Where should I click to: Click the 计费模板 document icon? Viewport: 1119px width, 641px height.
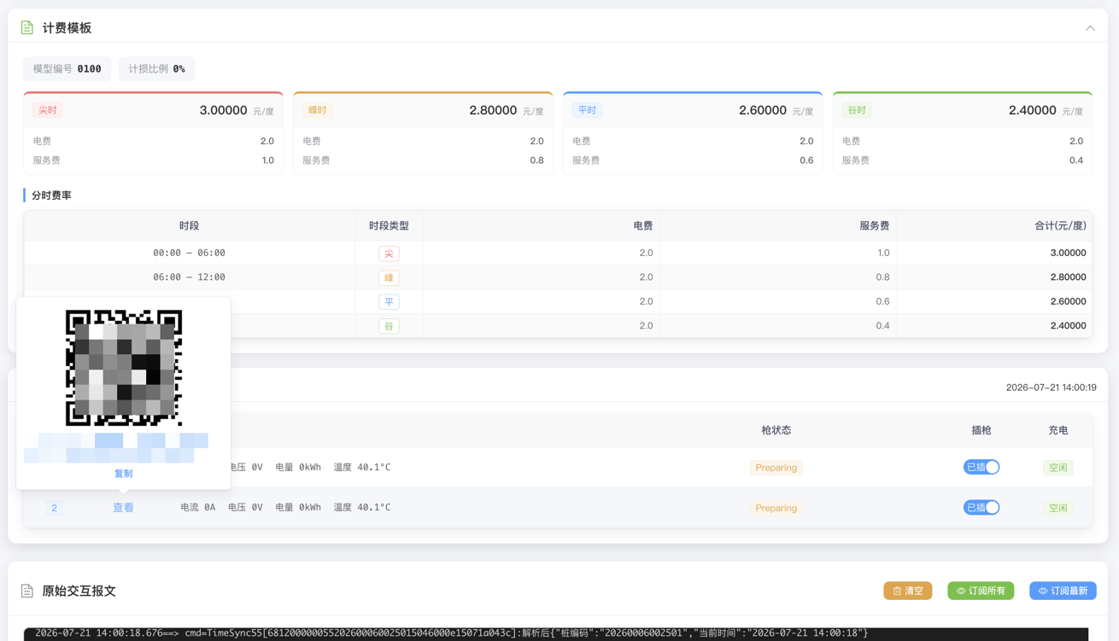[x=27, y=28]
